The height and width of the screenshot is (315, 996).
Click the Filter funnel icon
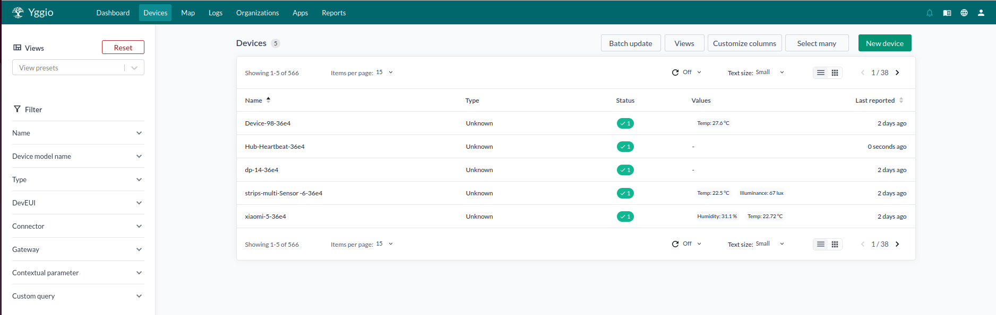pos(18,109)
